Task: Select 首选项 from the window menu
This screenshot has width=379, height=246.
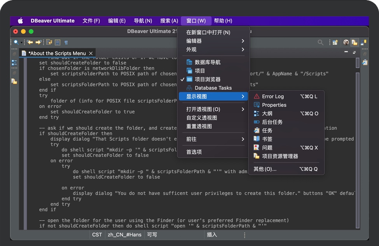Action: click(x=194, y=152)
